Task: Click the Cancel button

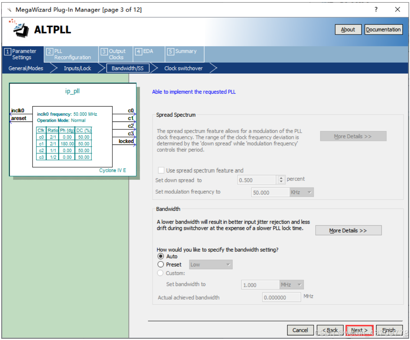Action: 300,330
